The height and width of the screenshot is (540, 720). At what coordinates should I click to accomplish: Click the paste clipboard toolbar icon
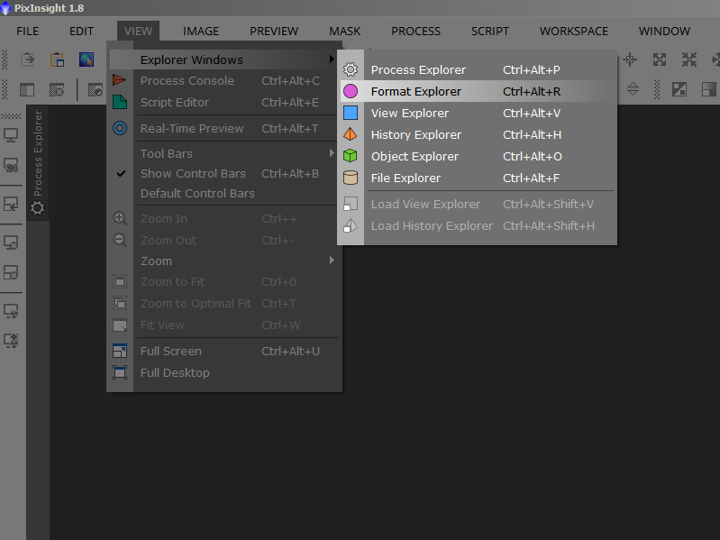click(x=57, y=59)
